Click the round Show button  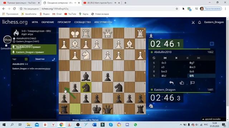point(8,39)
